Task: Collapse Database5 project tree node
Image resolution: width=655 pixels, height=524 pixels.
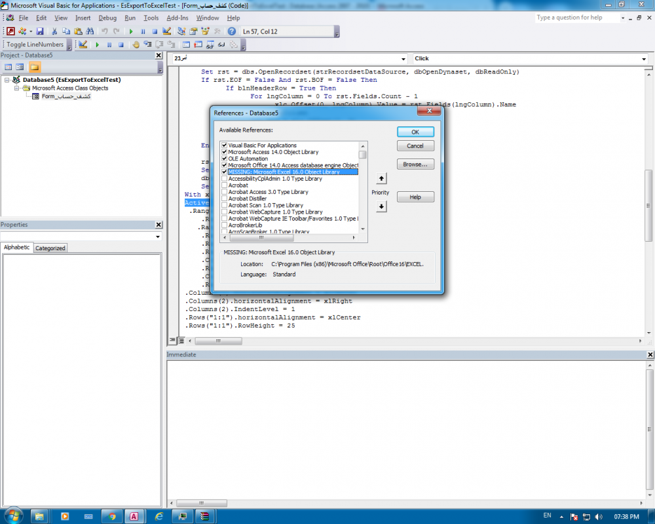Action: point(7,80)
